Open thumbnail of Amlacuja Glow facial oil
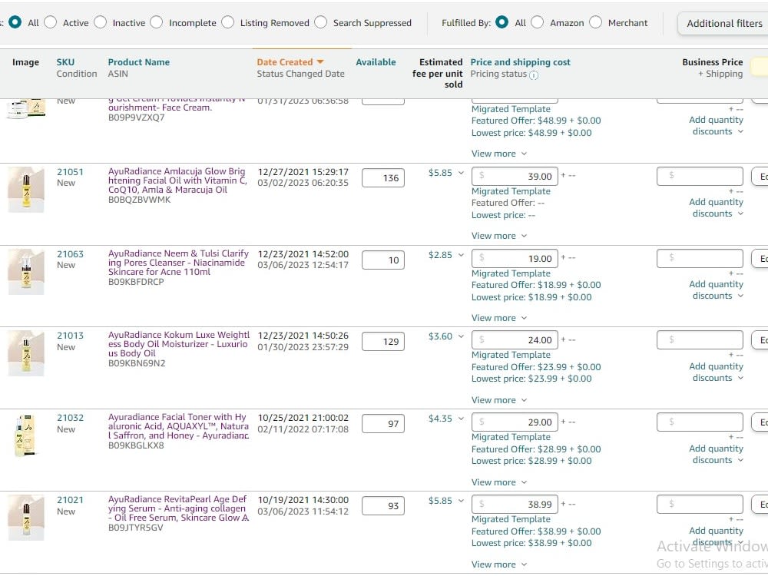Image resolution: width=768 pixels, height=576 pixels. (26, 190)
